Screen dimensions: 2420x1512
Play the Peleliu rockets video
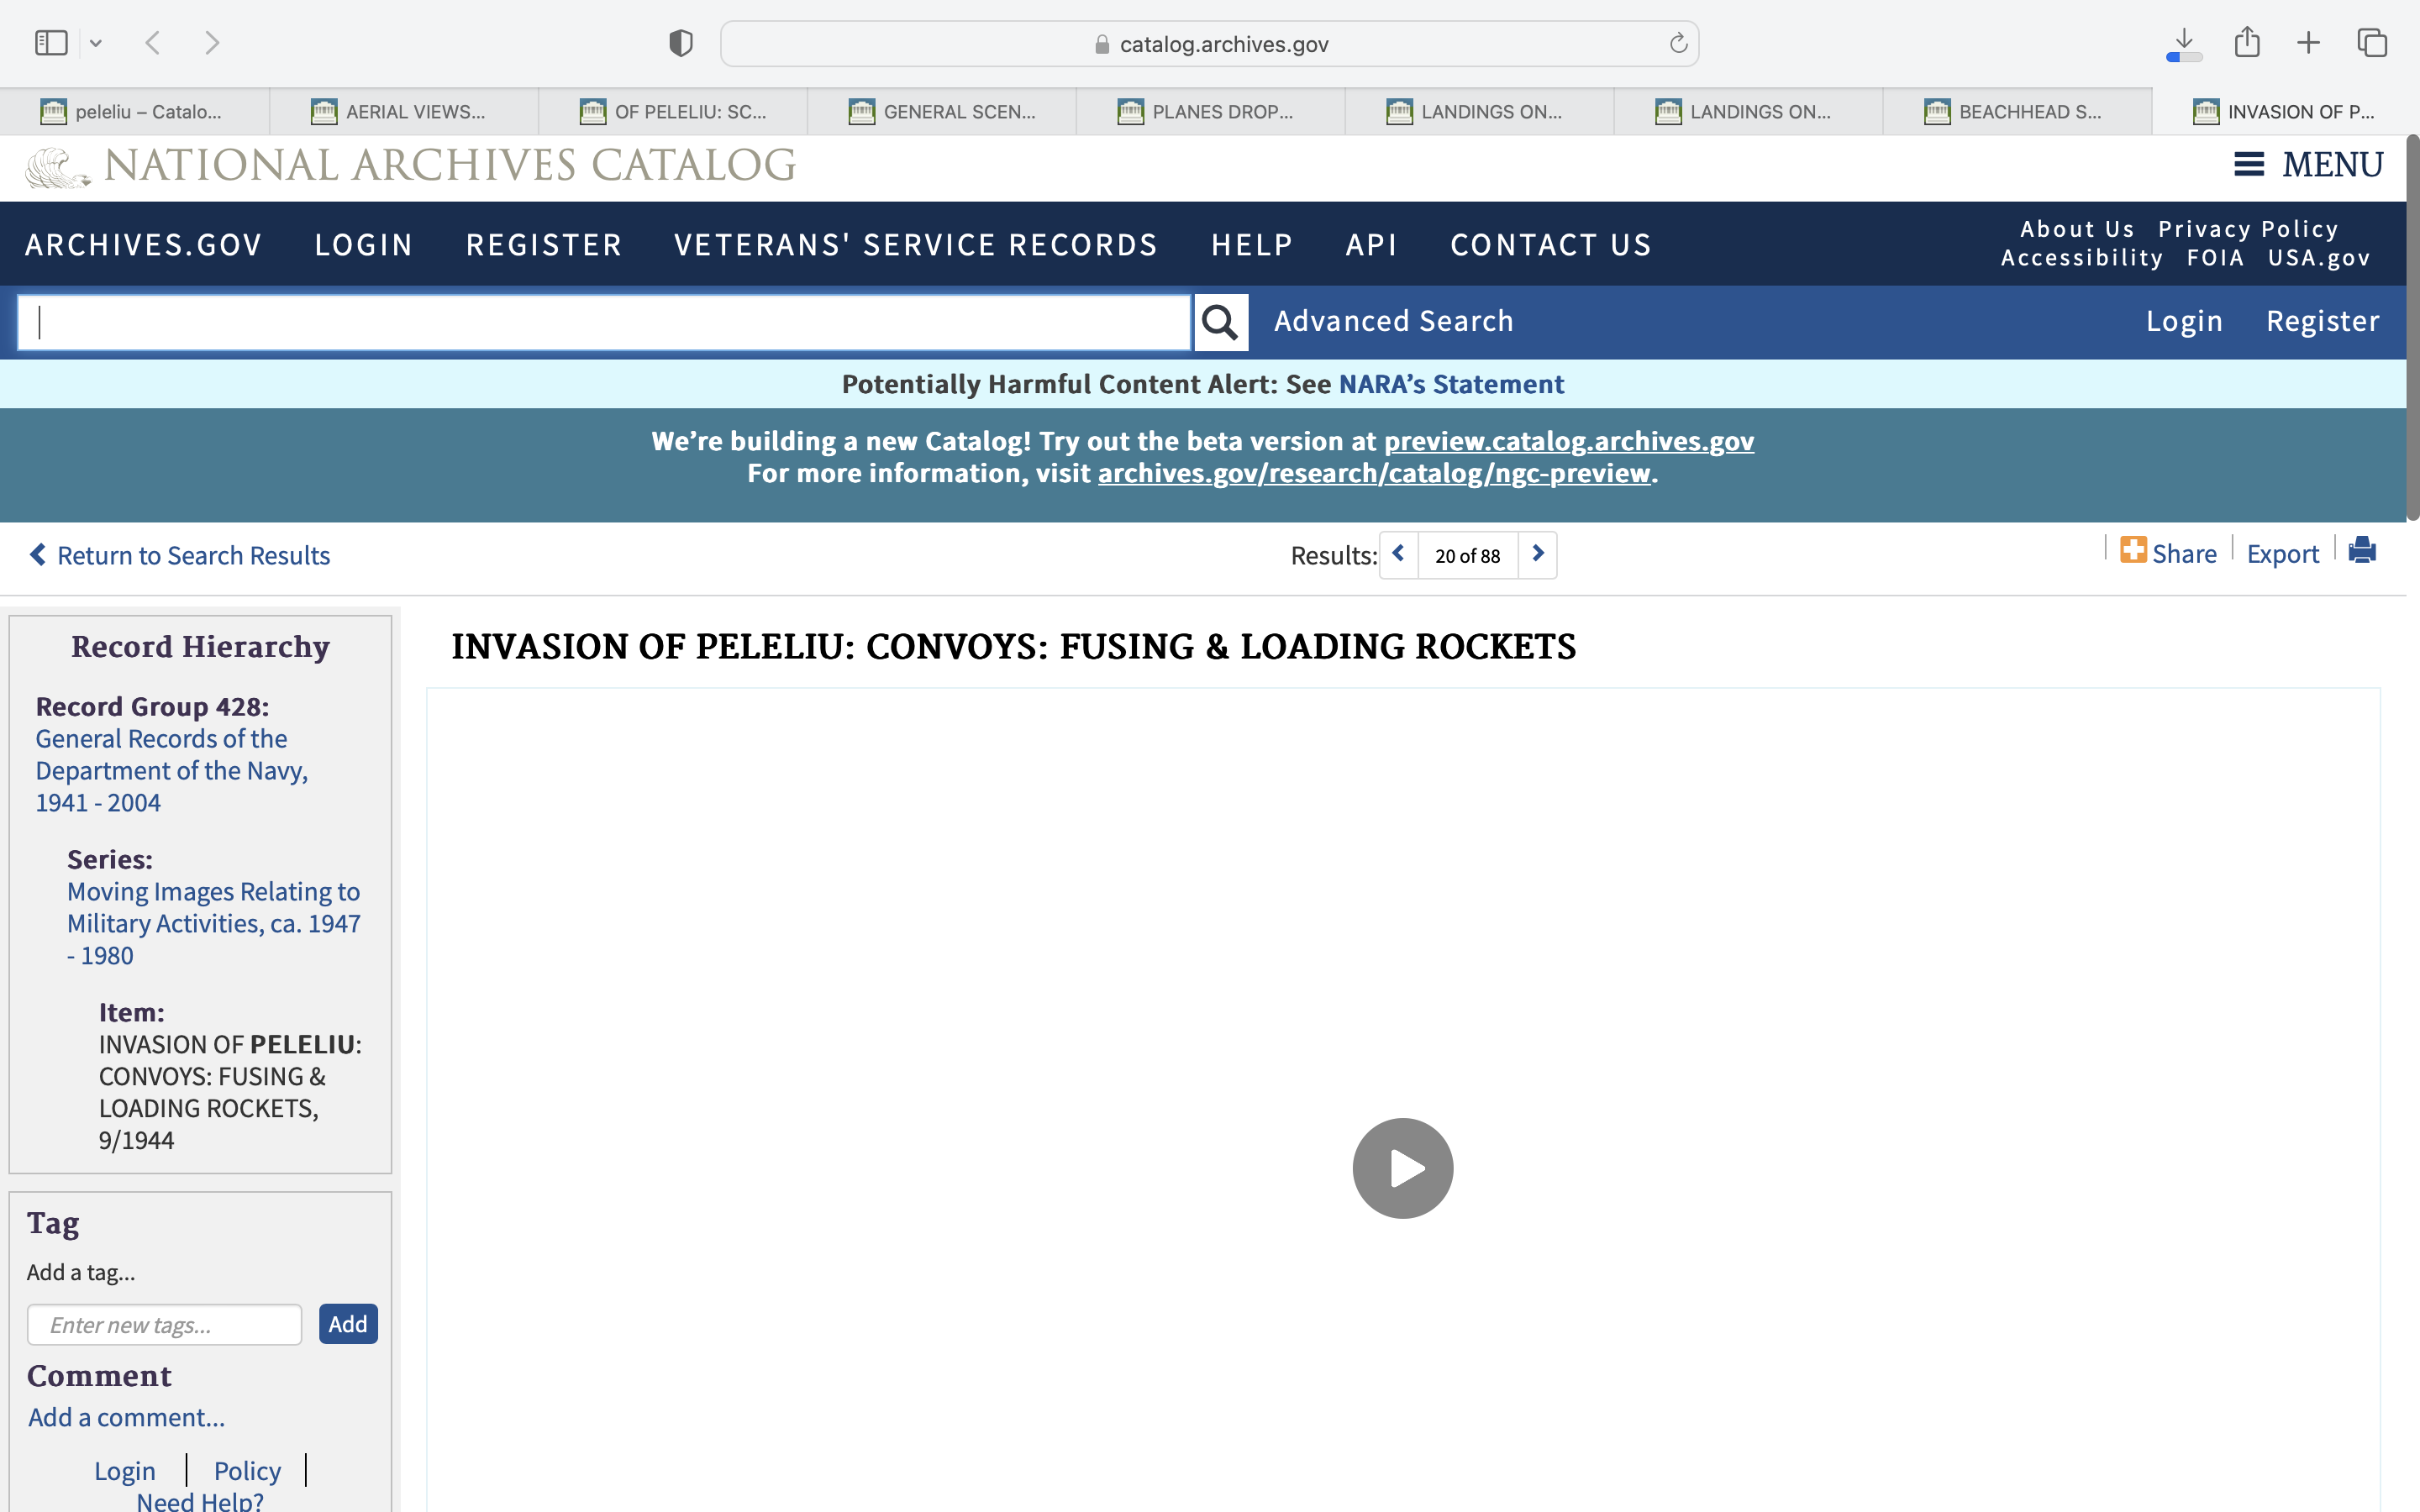tap(1402, 1167)
